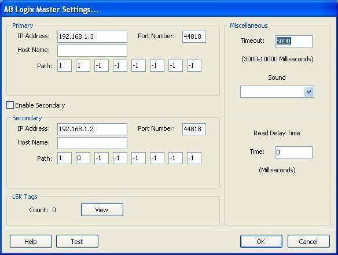Viewport: 338px width, 255px height.
Task: Cancel the settings dialog
Action: [x=308, y=242]
